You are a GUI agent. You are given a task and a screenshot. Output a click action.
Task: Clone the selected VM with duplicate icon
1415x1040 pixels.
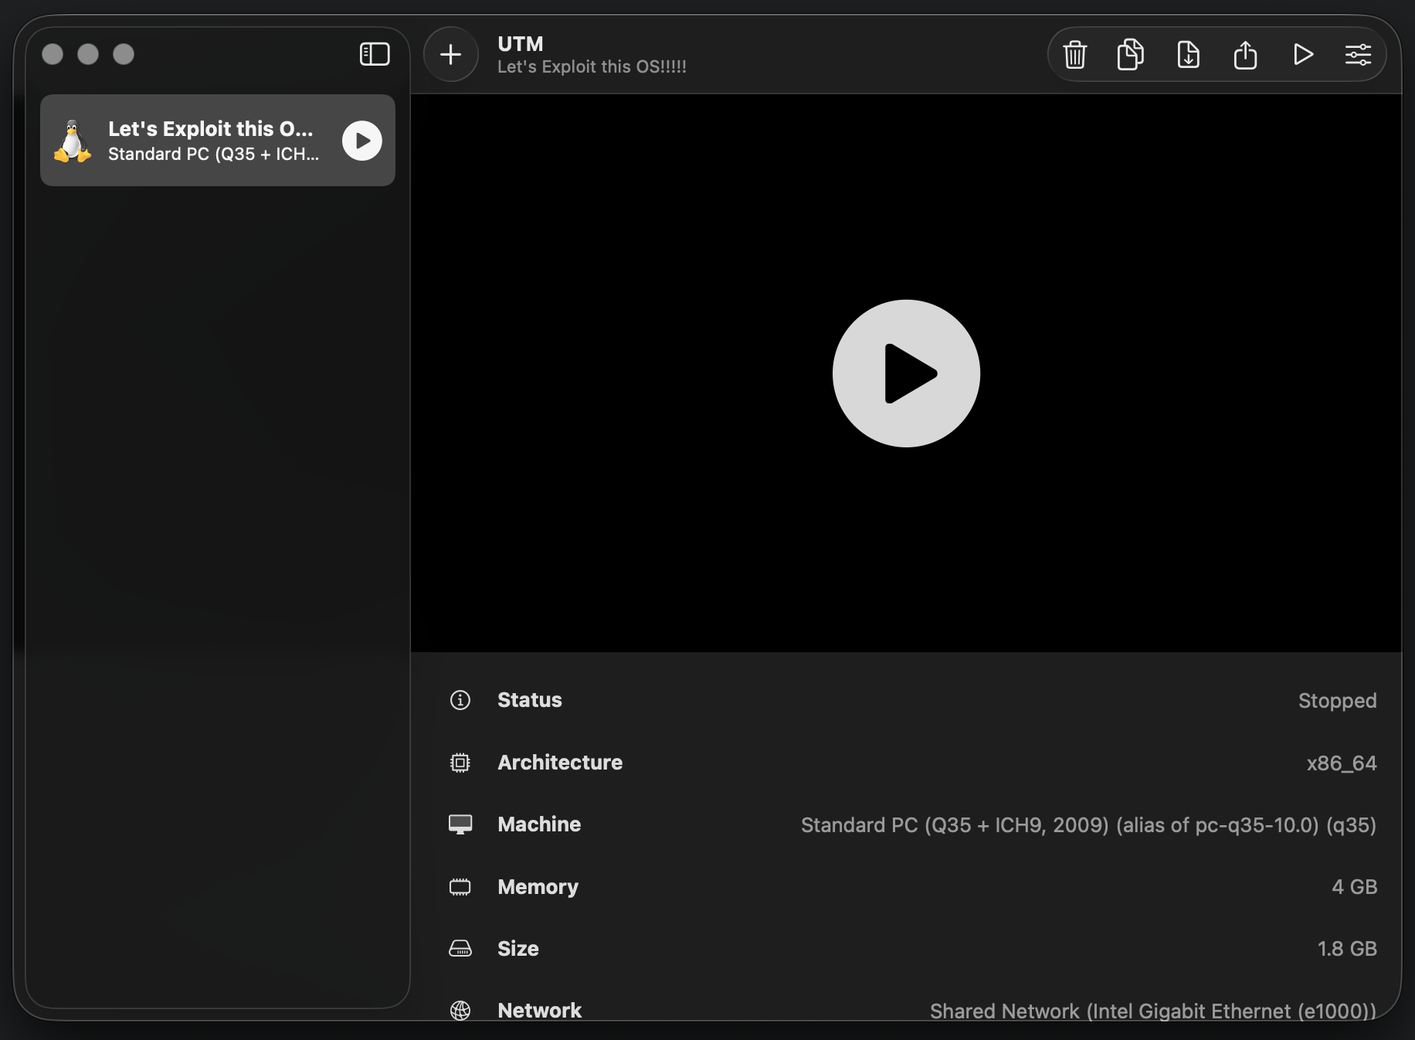1131,54
